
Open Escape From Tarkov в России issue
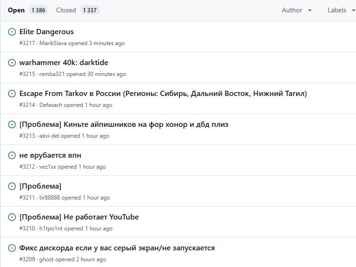click(x=163, y=94)
